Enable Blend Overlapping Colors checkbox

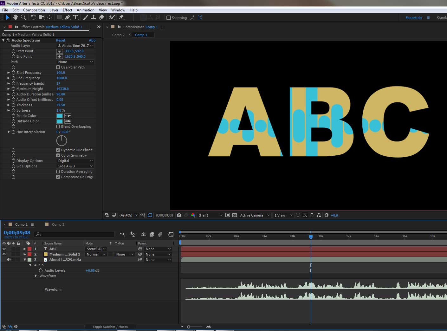tap(58, 127)
